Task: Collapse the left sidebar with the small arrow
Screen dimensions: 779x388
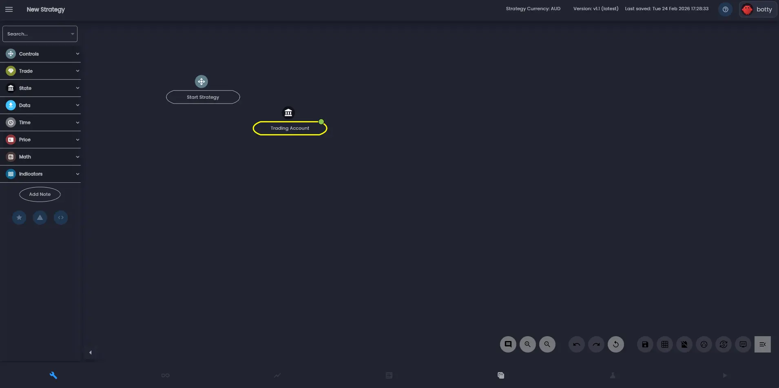Action: tap(90, 352)
